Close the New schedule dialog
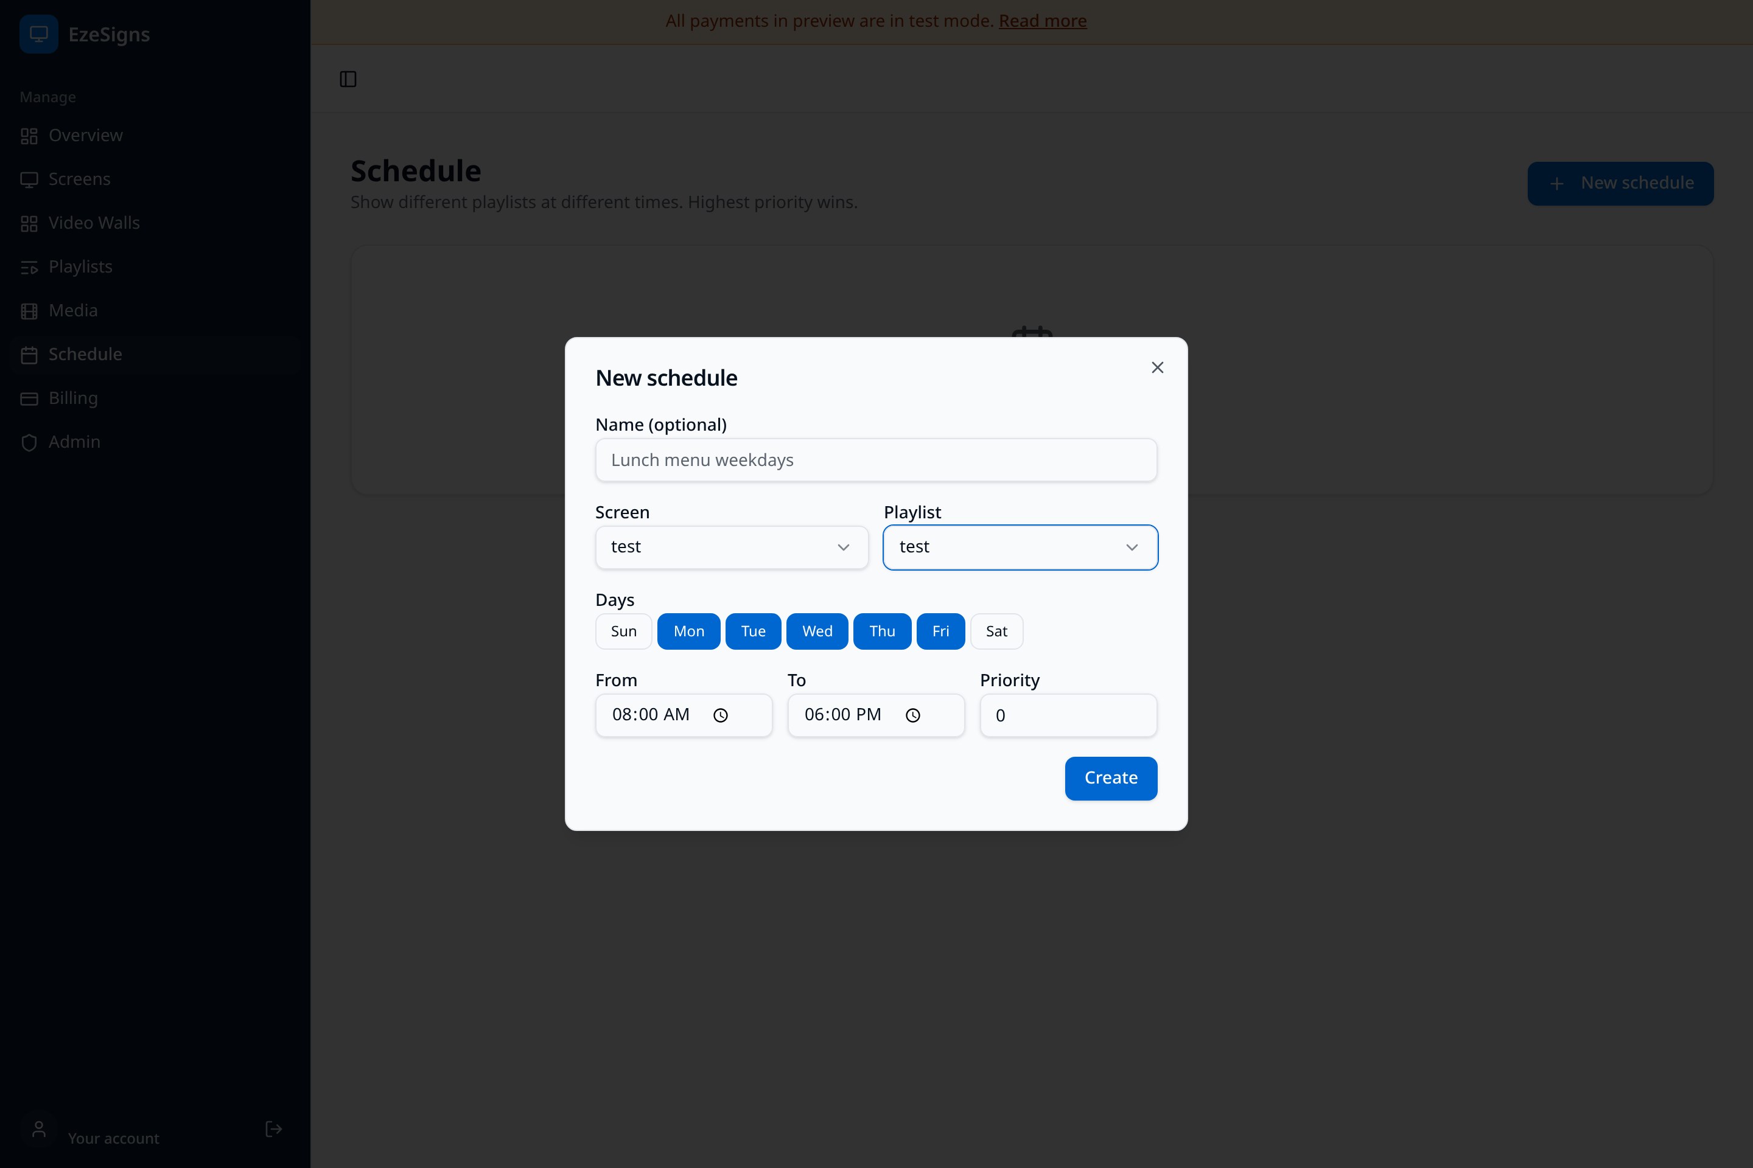 tap(1158, 367)
